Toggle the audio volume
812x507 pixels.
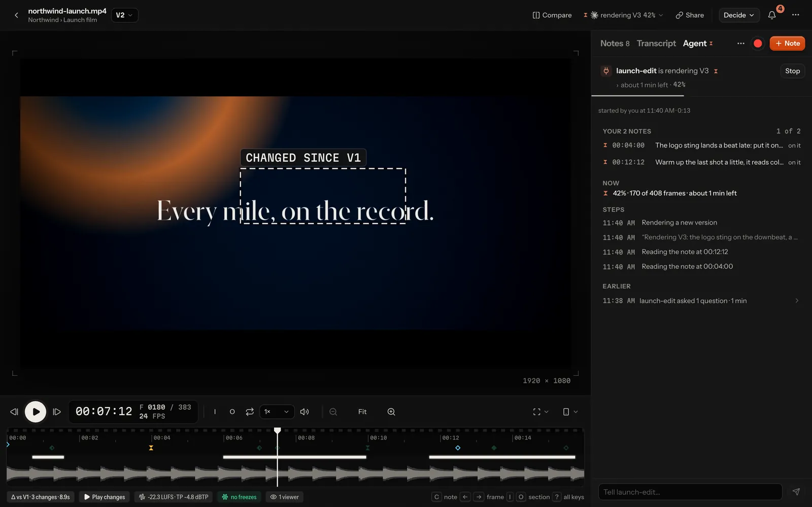(304, 412)
